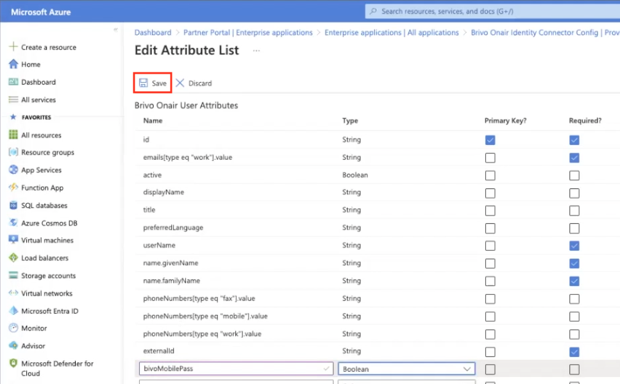Click the name.familyName attribute name
Viewport: 620px width, 384px height.
(x=172, y=280)
